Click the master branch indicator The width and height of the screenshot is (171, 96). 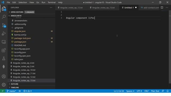pyautogui.click(x=11, y=91)
